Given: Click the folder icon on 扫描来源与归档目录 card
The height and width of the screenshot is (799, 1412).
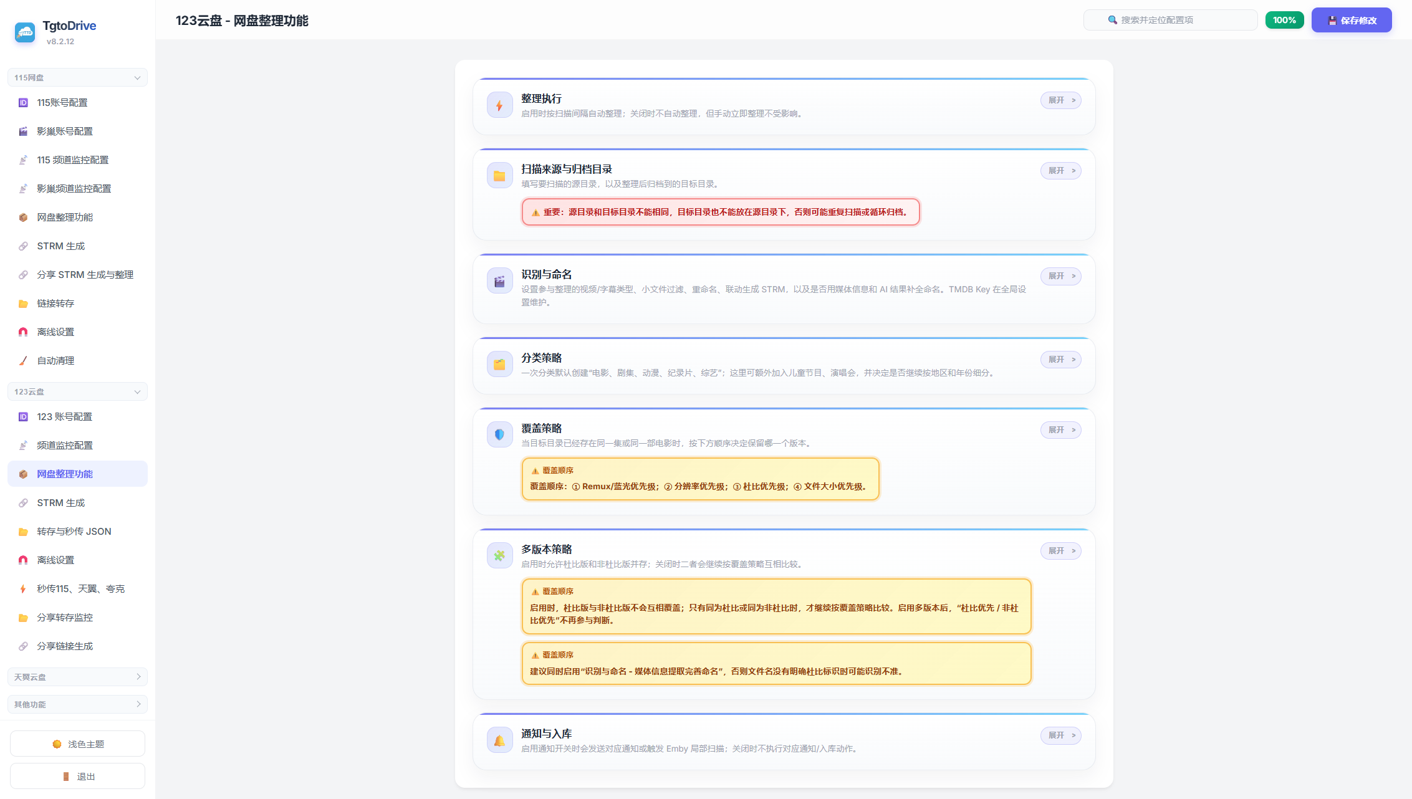Looking at the screenshot, I should tap(499, 176).
